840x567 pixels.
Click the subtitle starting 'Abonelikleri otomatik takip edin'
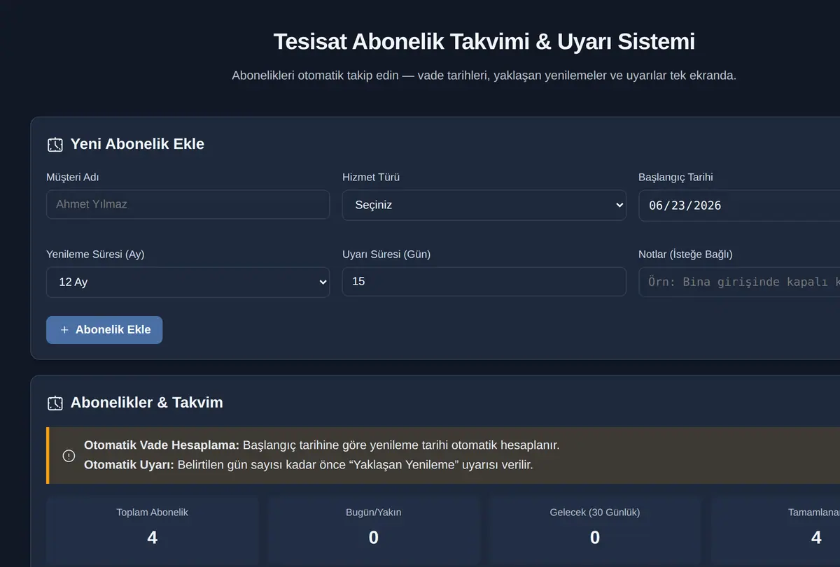pyautogui.click(x=484, y=76)
